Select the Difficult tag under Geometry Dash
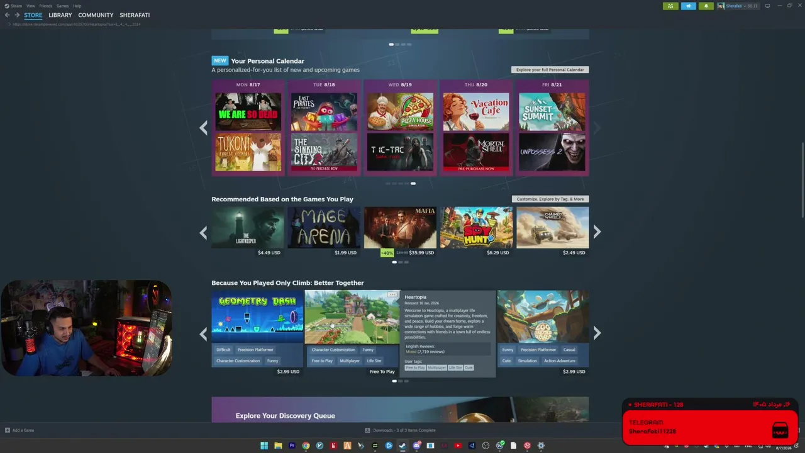805x453 pixels. coord(223,350)
